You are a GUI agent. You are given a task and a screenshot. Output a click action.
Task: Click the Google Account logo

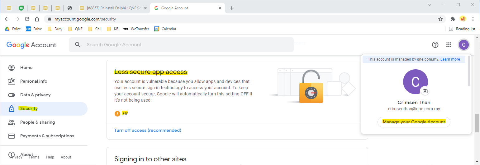point(31,45)
